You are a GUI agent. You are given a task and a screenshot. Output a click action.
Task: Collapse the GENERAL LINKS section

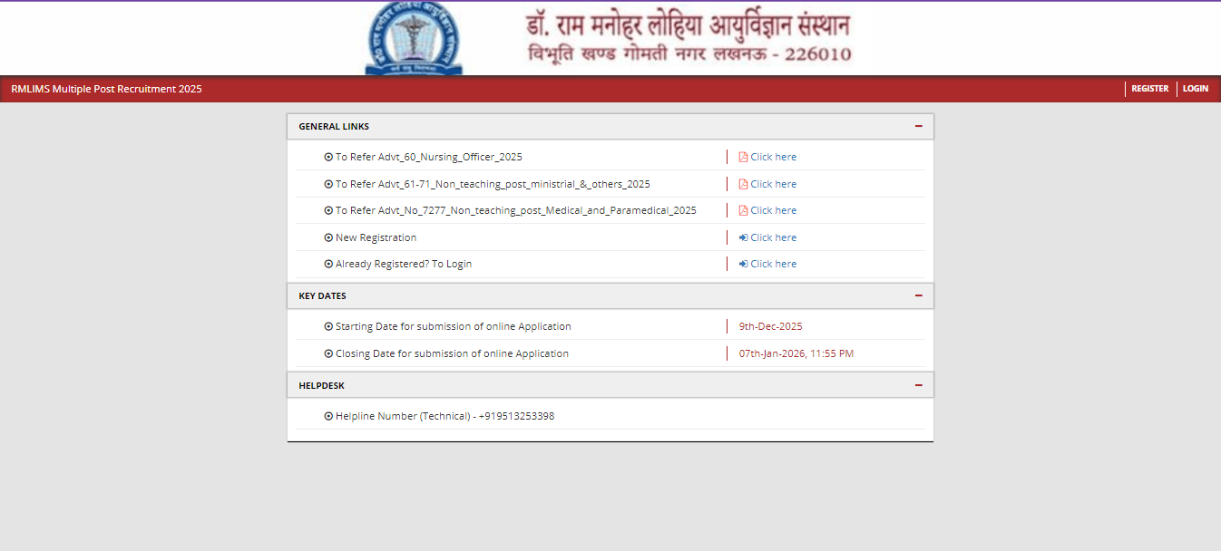[x=919, y=126]
